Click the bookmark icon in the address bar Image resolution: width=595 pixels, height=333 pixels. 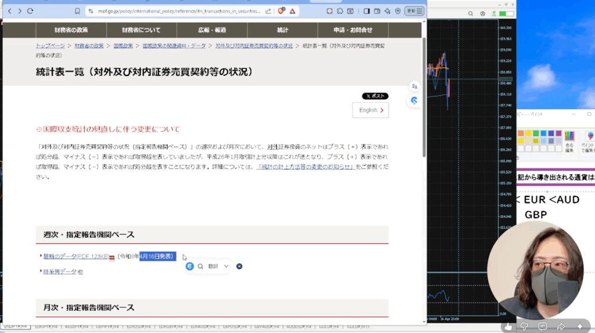click(77, 10)
